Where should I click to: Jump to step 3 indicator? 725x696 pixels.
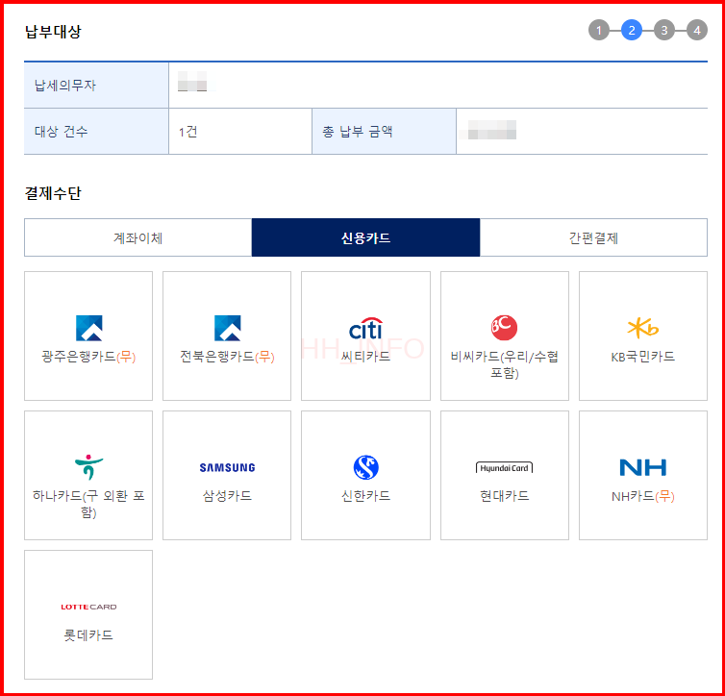[x=664, y=30]
